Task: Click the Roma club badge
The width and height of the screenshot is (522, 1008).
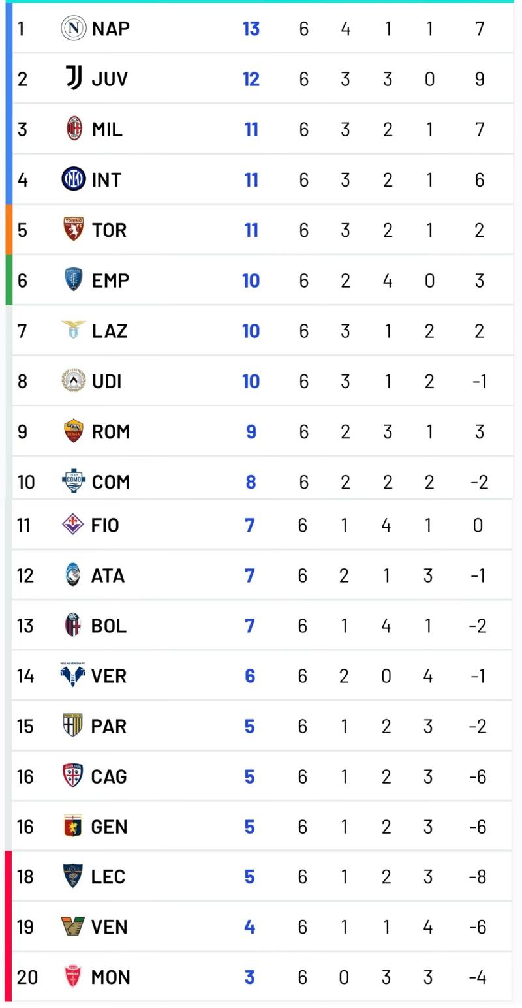Action: click(x=73, y=431)
